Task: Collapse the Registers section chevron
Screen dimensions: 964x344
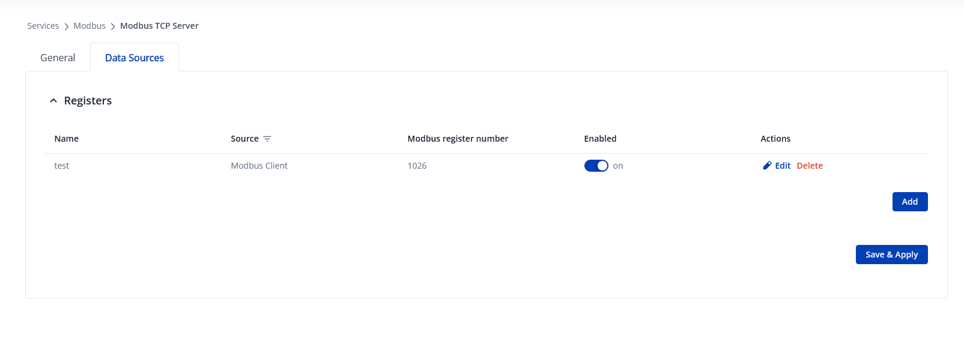Action: [x=53, y=101]
